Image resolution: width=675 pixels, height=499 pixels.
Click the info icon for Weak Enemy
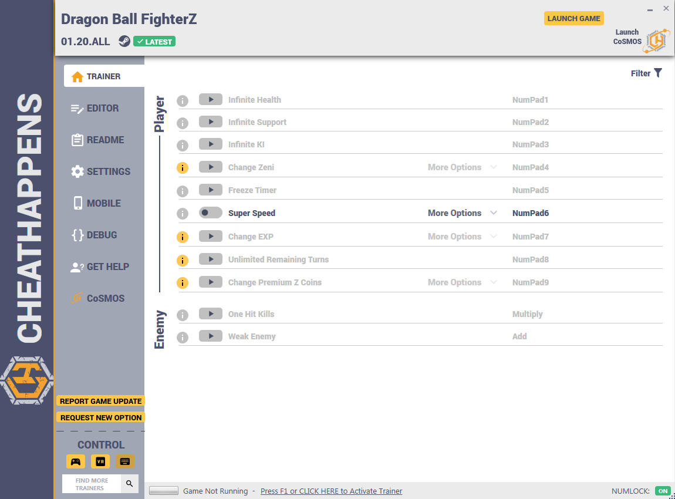pyautogui.click(x=183, y=337)
